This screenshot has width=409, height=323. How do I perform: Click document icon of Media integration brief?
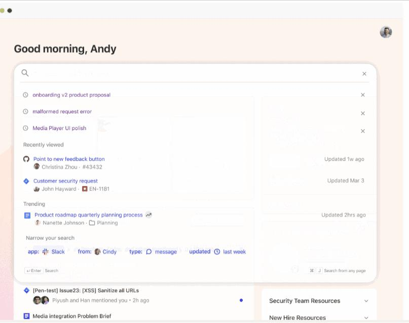coord(26,316)
